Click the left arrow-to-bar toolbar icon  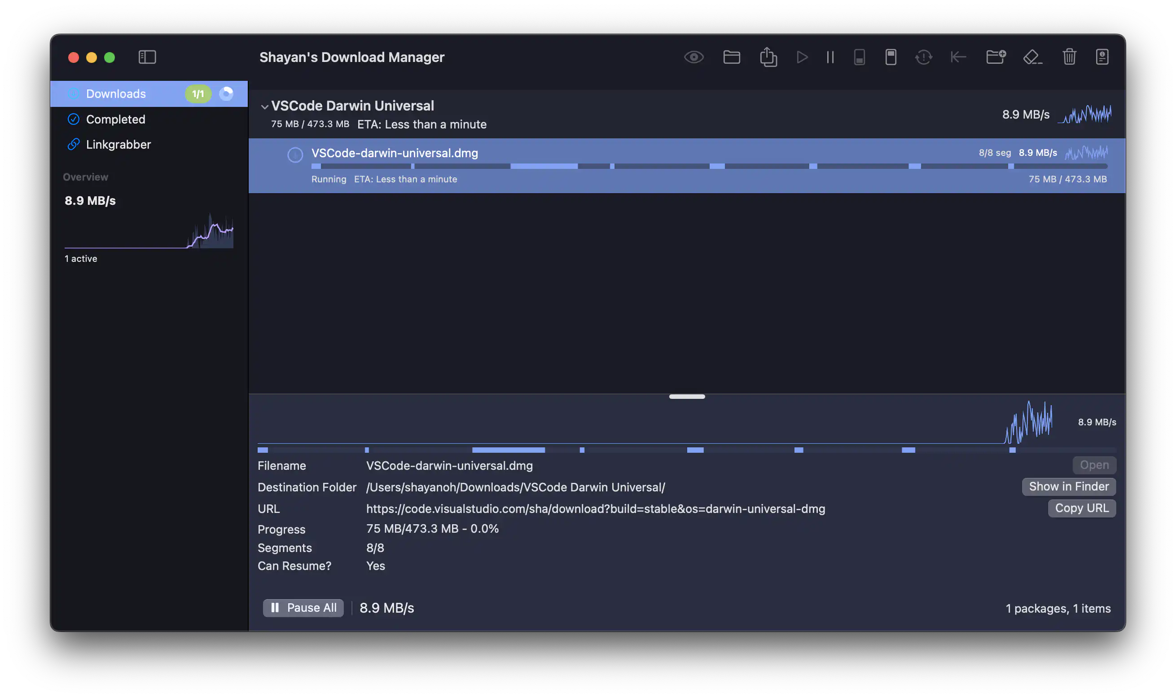pos(958,57)
